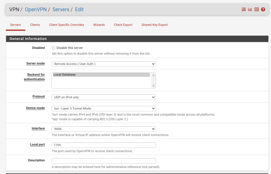The image size is (271, 174).
Task: Open the related log entries icon
Action: tap(256, 9)
